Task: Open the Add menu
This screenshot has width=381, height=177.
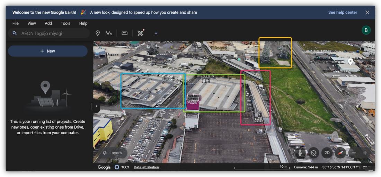Action: (48, 24)
